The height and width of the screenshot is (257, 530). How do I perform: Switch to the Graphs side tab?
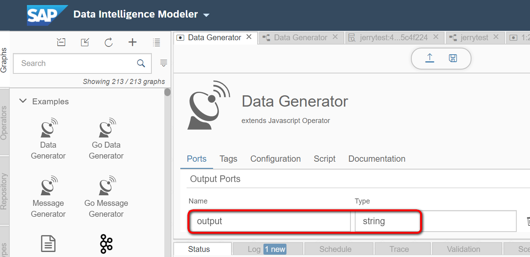click(x=4, y=60)
